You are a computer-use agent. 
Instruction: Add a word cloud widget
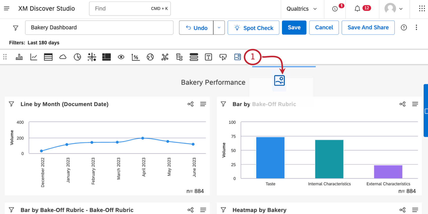pos(63,57)
